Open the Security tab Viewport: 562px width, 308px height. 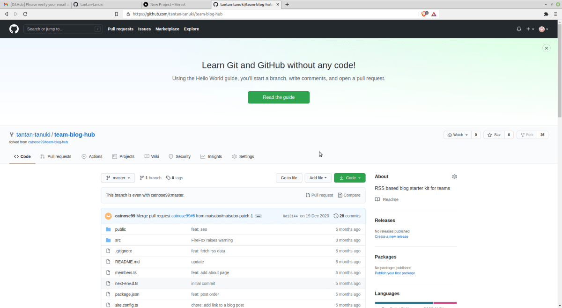[x=179, y=156]
